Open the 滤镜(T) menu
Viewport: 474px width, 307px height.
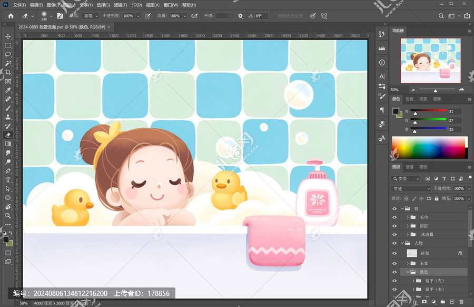tap(121, 5)
